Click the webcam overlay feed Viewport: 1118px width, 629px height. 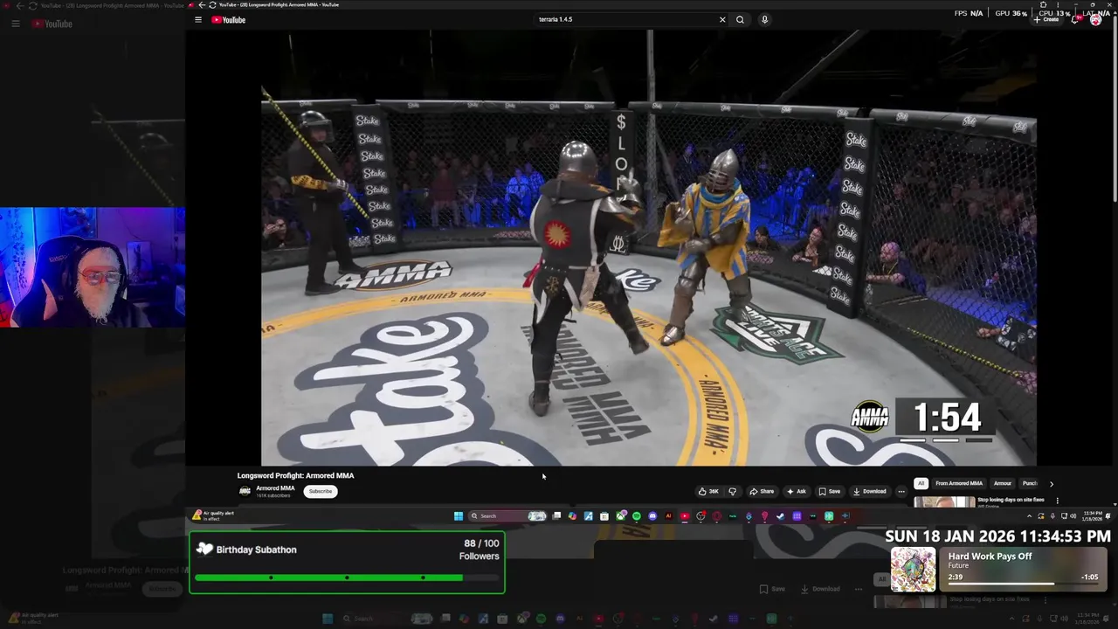tap(93, 267)
